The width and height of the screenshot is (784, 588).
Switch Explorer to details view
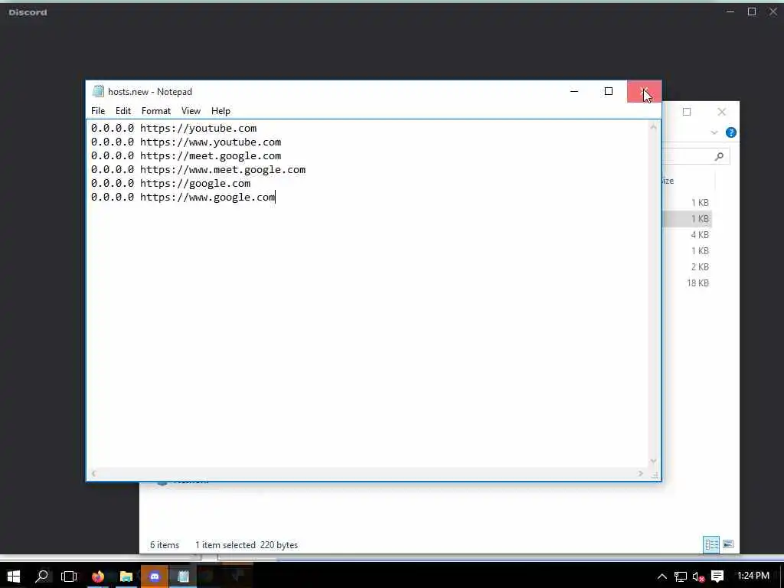[x=711, y=544]
